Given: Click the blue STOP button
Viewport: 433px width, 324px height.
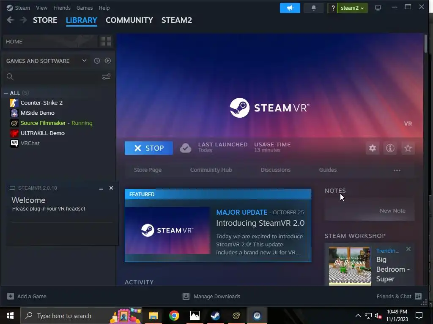Looking at the screenshot, I should [148, 148].
